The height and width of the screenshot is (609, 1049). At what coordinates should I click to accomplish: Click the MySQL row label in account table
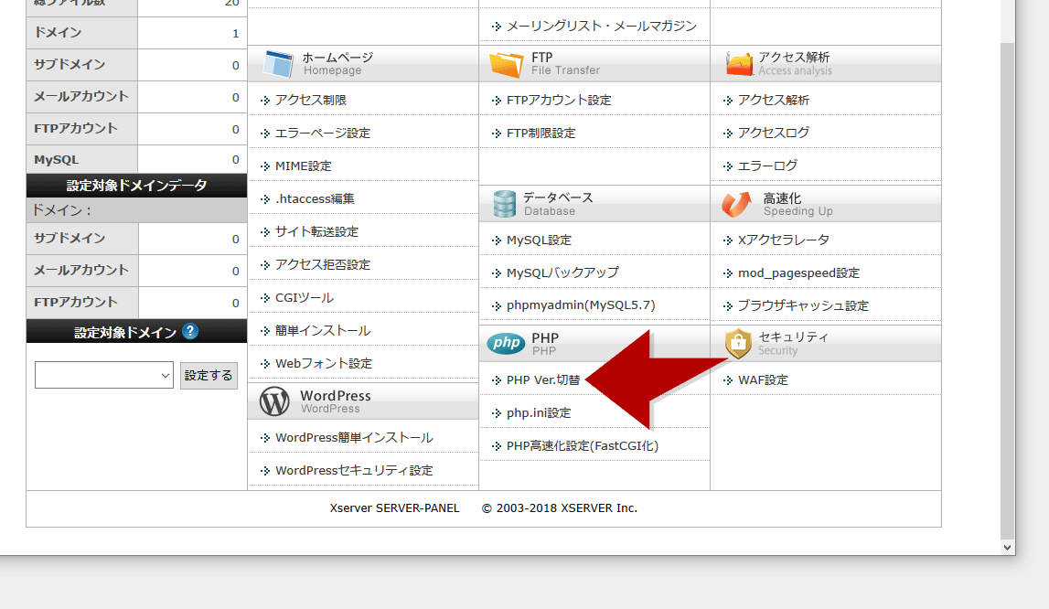tap(56, 160)
